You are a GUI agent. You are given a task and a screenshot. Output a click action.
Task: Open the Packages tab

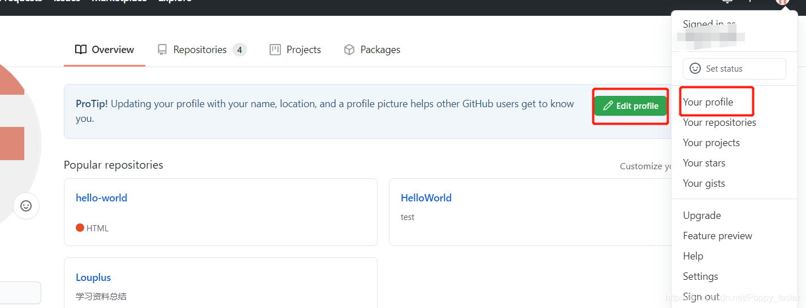point(372,50)
